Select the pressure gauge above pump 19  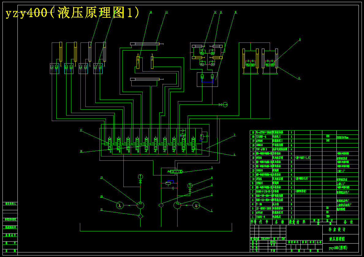pyautogui.click(x=140, y=177)
